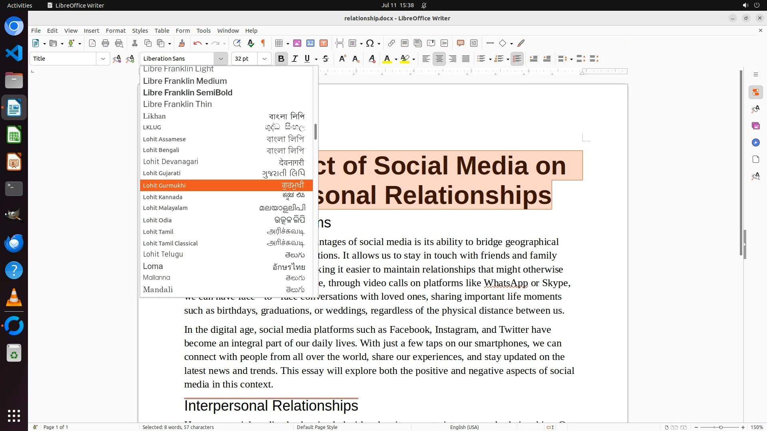
Task: Click the Insert Hyperlink icon
Action: pyautogui.click(x=391, y=43)
